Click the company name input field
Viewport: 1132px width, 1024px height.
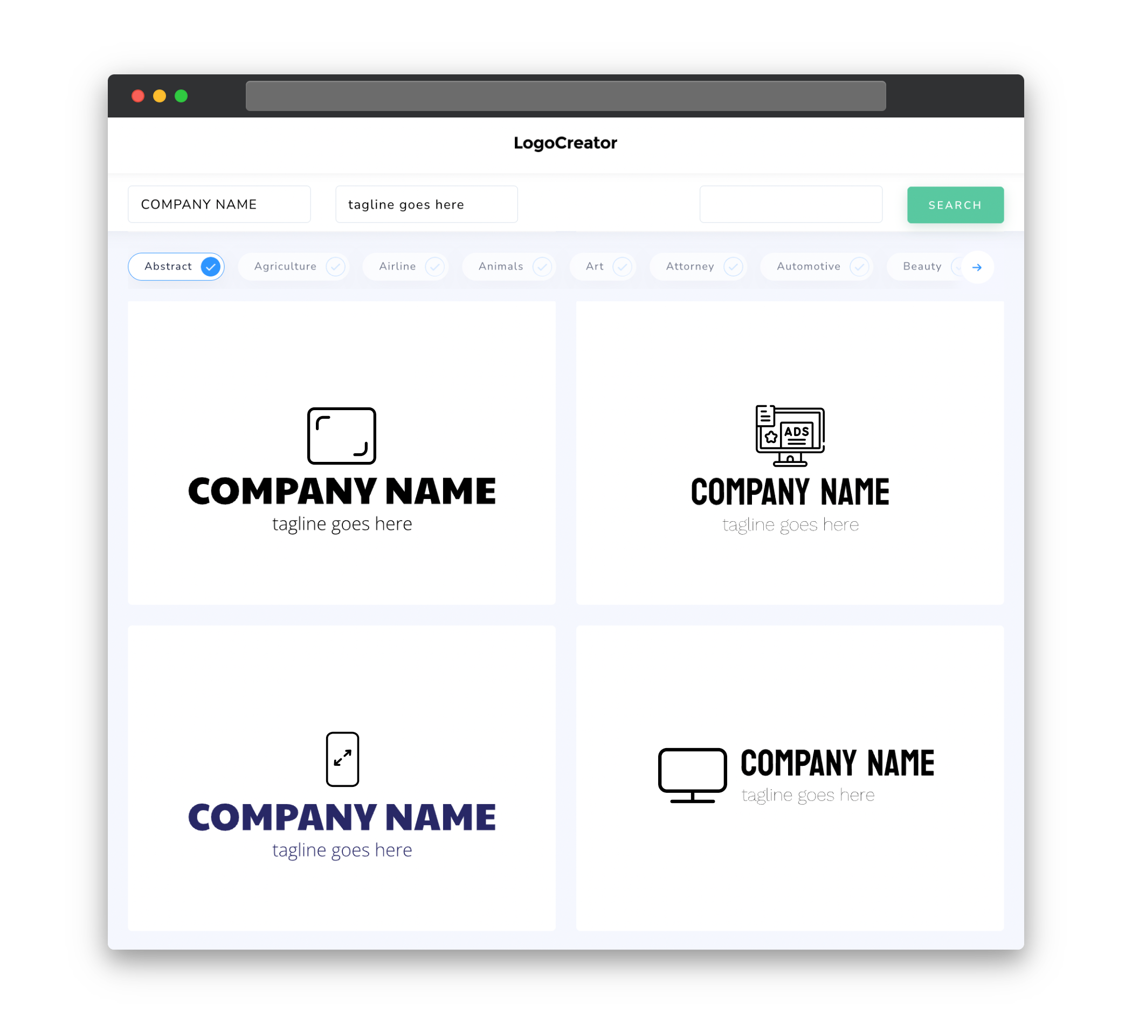[221, 204]
